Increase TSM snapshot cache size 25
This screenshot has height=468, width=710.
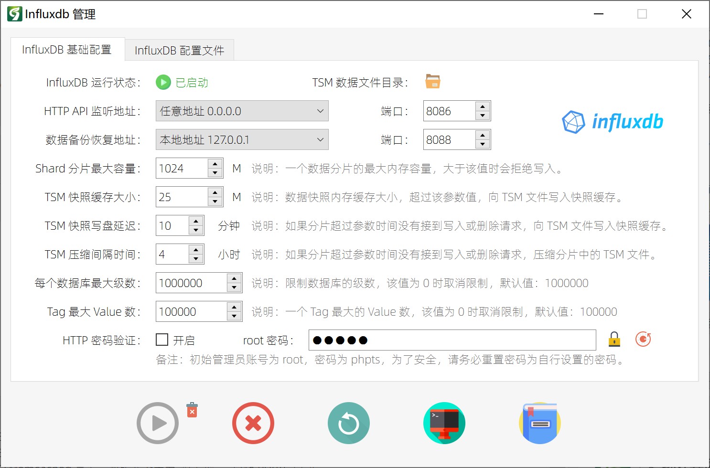click(x=215, y=192)
